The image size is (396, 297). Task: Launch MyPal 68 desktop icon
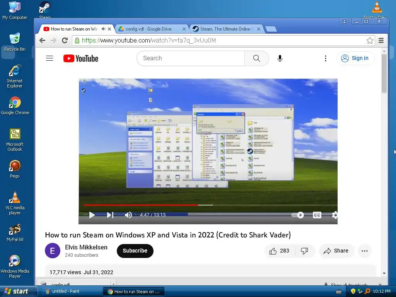pos(15,232)
